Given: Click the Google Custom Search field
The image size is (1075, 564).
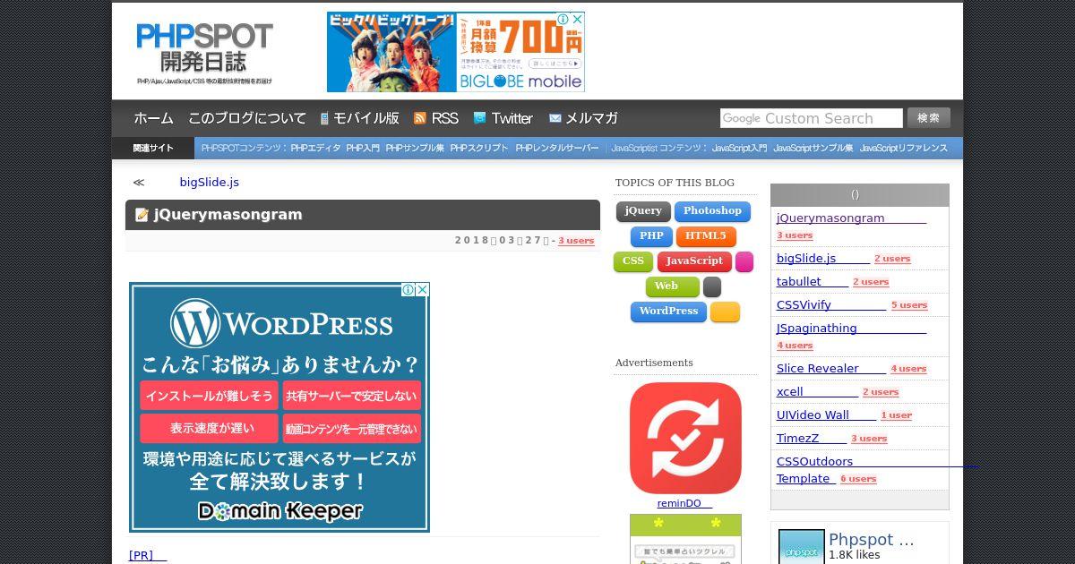Looking at the screenshot, I should (x=812, y=118).
